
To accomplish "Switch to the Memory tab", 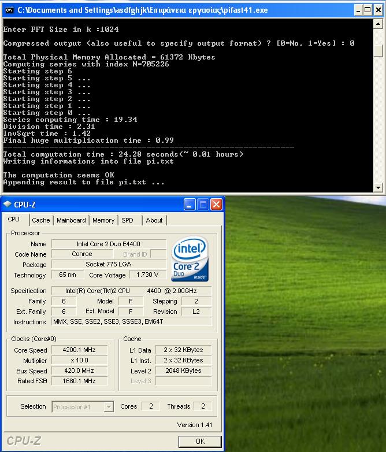I will click(103, 220).
